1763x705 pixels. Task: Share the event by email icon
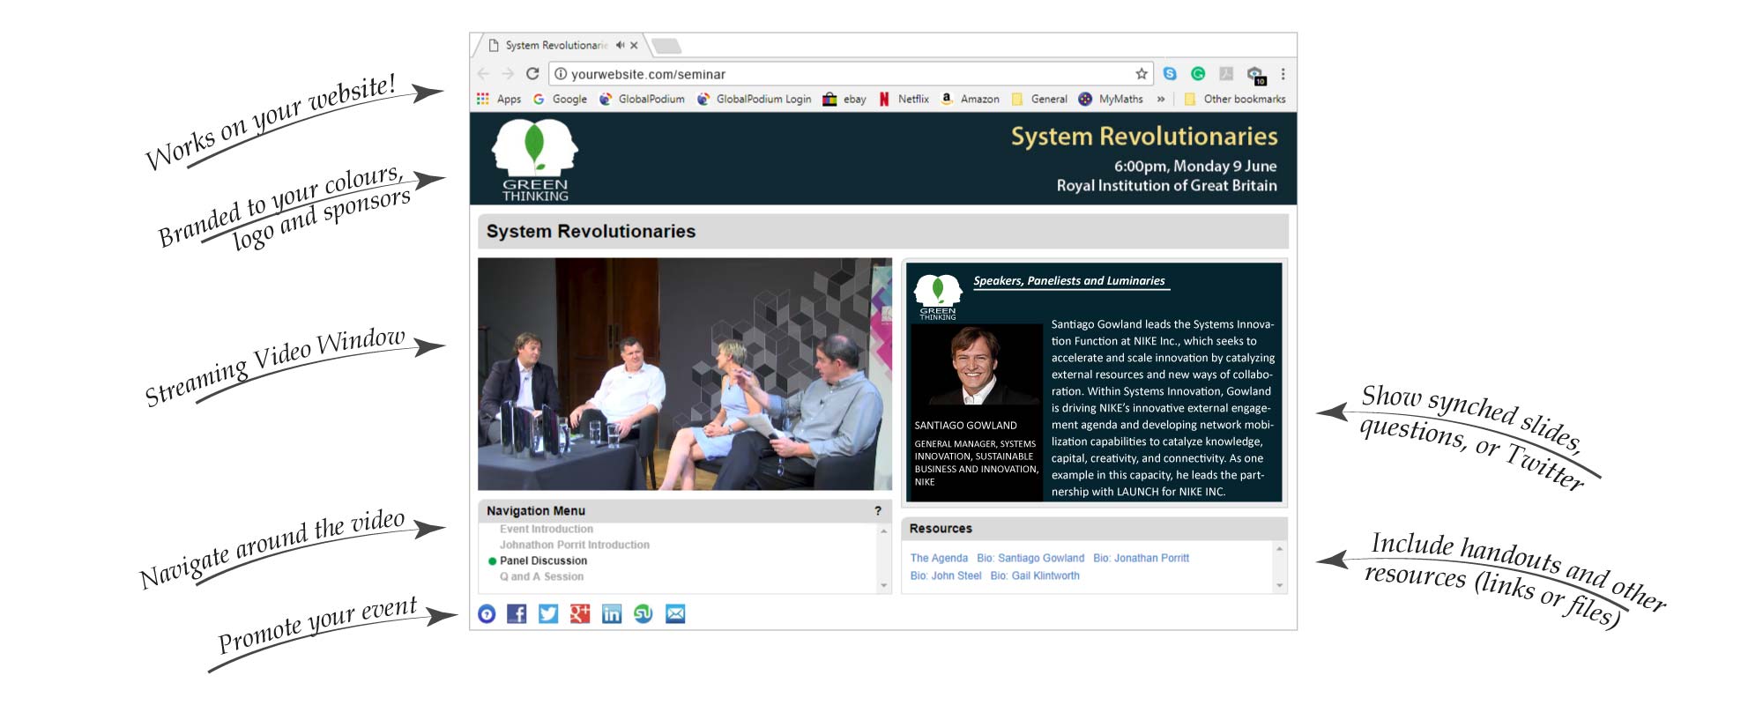(x=675, y=614)
